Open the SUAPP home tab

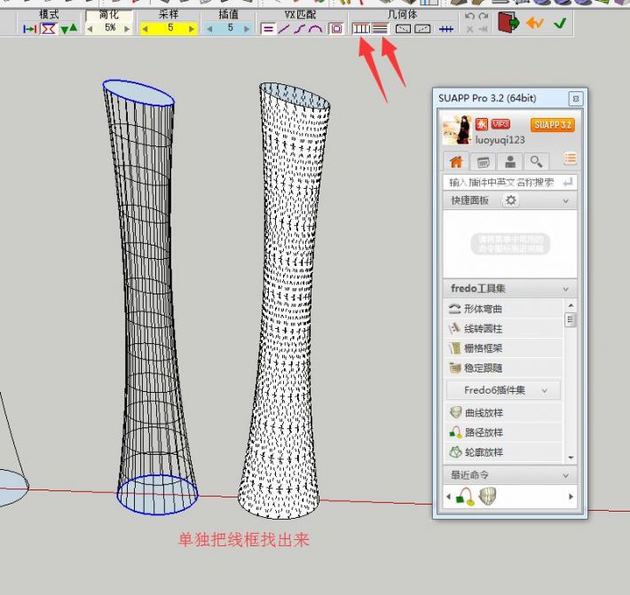[456, 161]
